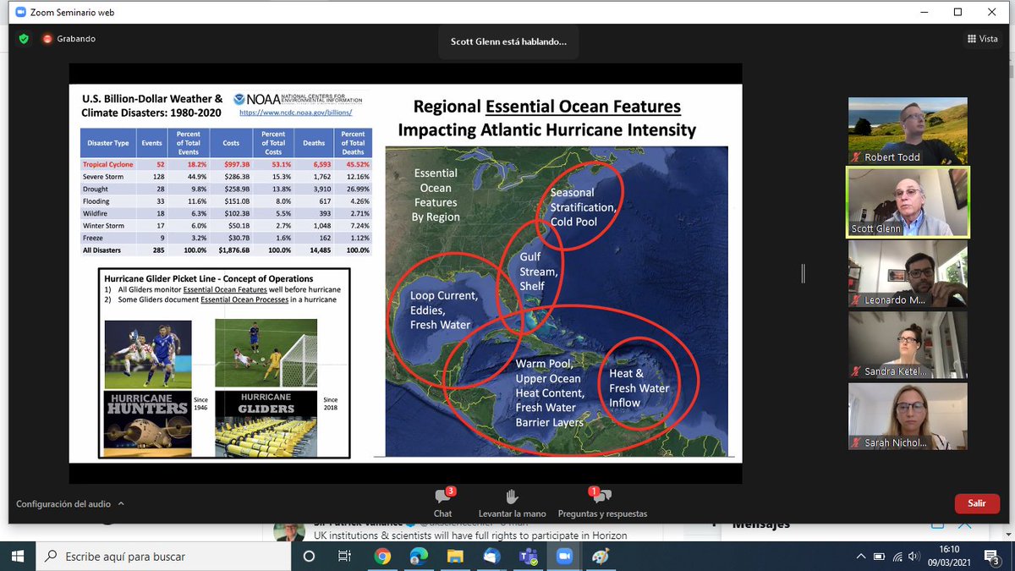This screenshot has height=571, width=1015.
Task: Open File Explorer from the taskbar
Action: (455, 556)
